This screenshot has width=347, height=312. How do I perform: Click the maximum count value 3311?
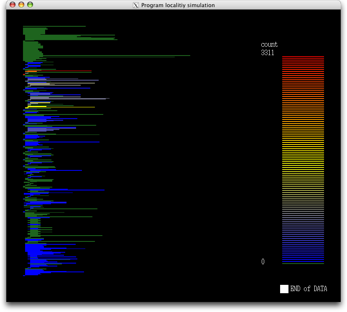coord(267,53)
